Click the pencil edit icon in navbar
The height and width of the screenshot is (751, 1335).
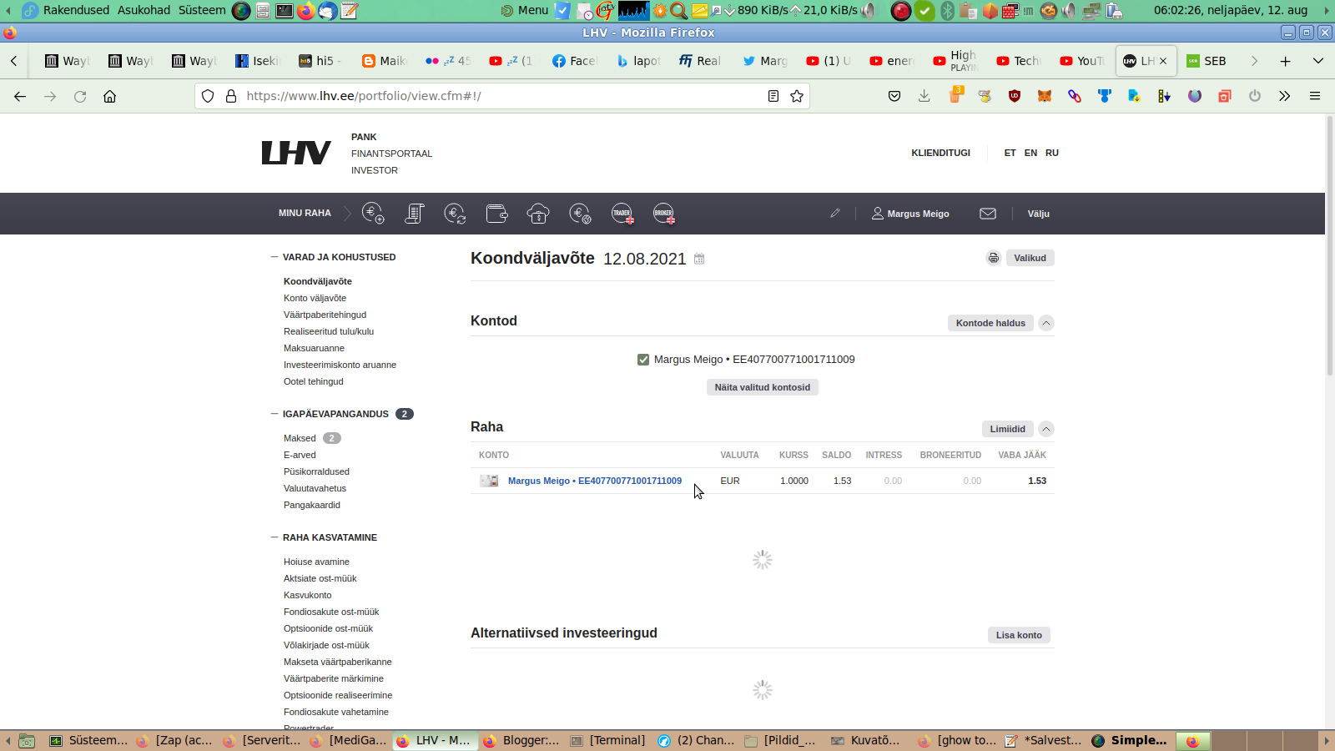[834, 214]
